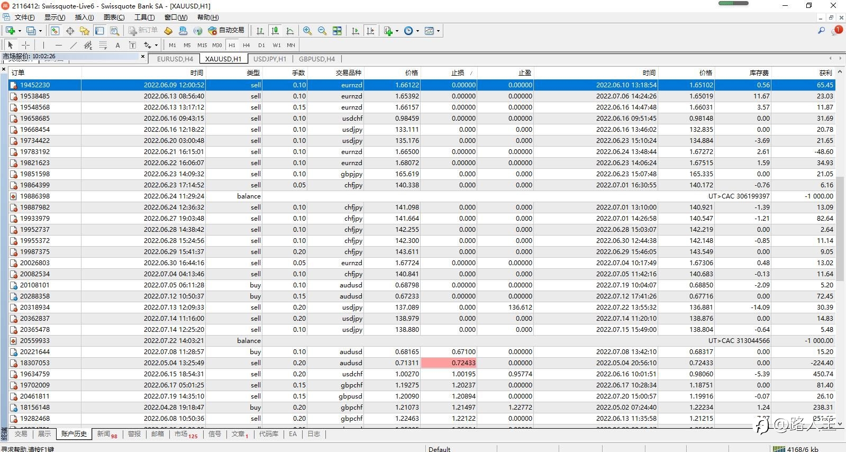Viewport: 846px width, 452px height.
Task: Switch to the EURUSD,H4 chart tab
Action: pyautogui.click(x=175, y=59)
